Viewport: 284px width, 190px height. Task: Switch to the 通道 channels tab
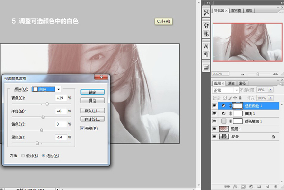(231, 83)
